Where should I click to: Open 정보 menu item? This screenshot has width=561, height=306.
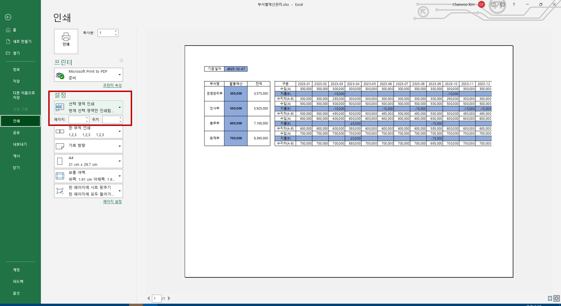click(x=16, y=69)
